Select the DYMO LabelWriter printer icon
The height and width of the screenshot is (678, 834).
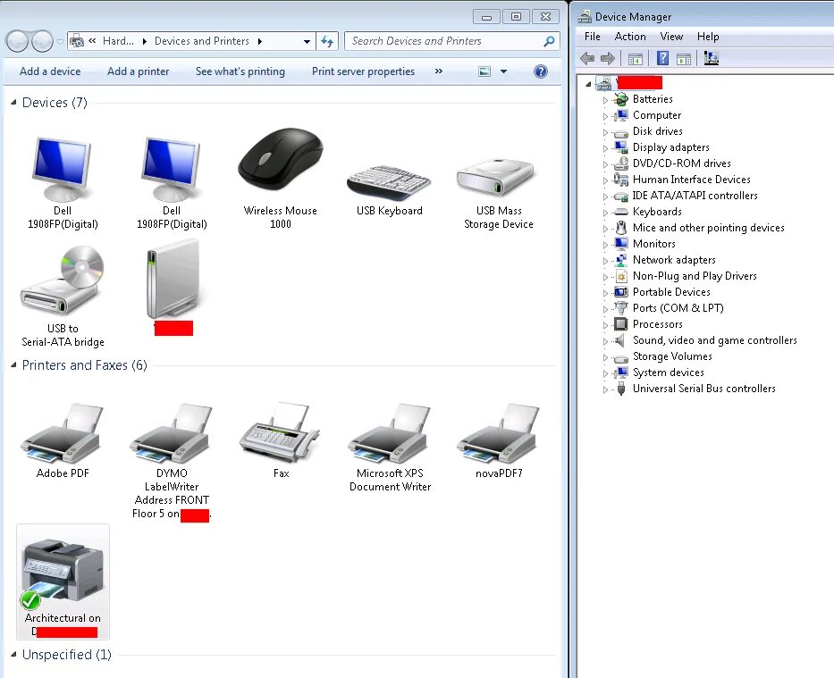[172, 433]
